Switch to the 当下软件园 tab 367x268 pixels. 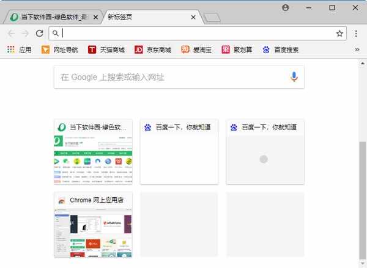point(54,17)
